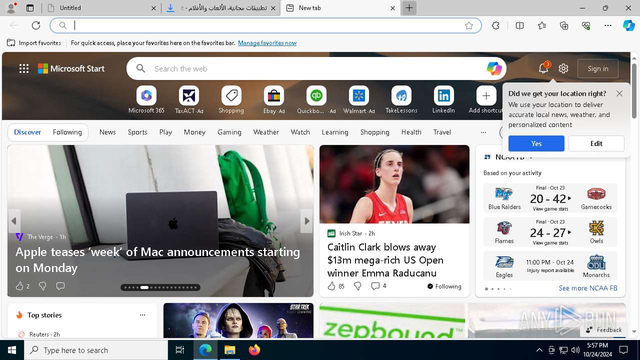Open the Shopping category
This screenshot has height=360, width=640.
pyautogui.click(x=374, y=132)
